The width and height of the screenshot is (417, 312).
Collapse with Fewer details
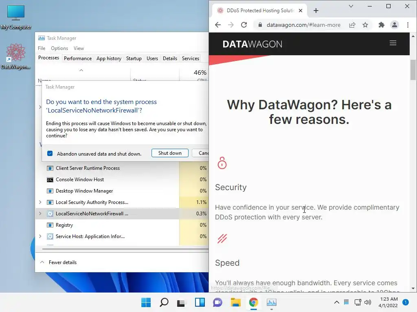pyautogui.click(x=58, y=262)
